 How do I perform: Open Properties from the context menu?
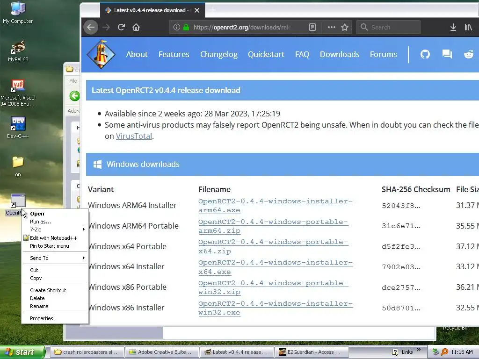55,318
